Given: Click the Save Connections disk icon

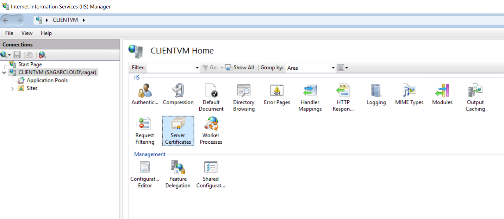Looking at the screenshot, I should click(x=17, y=55).
